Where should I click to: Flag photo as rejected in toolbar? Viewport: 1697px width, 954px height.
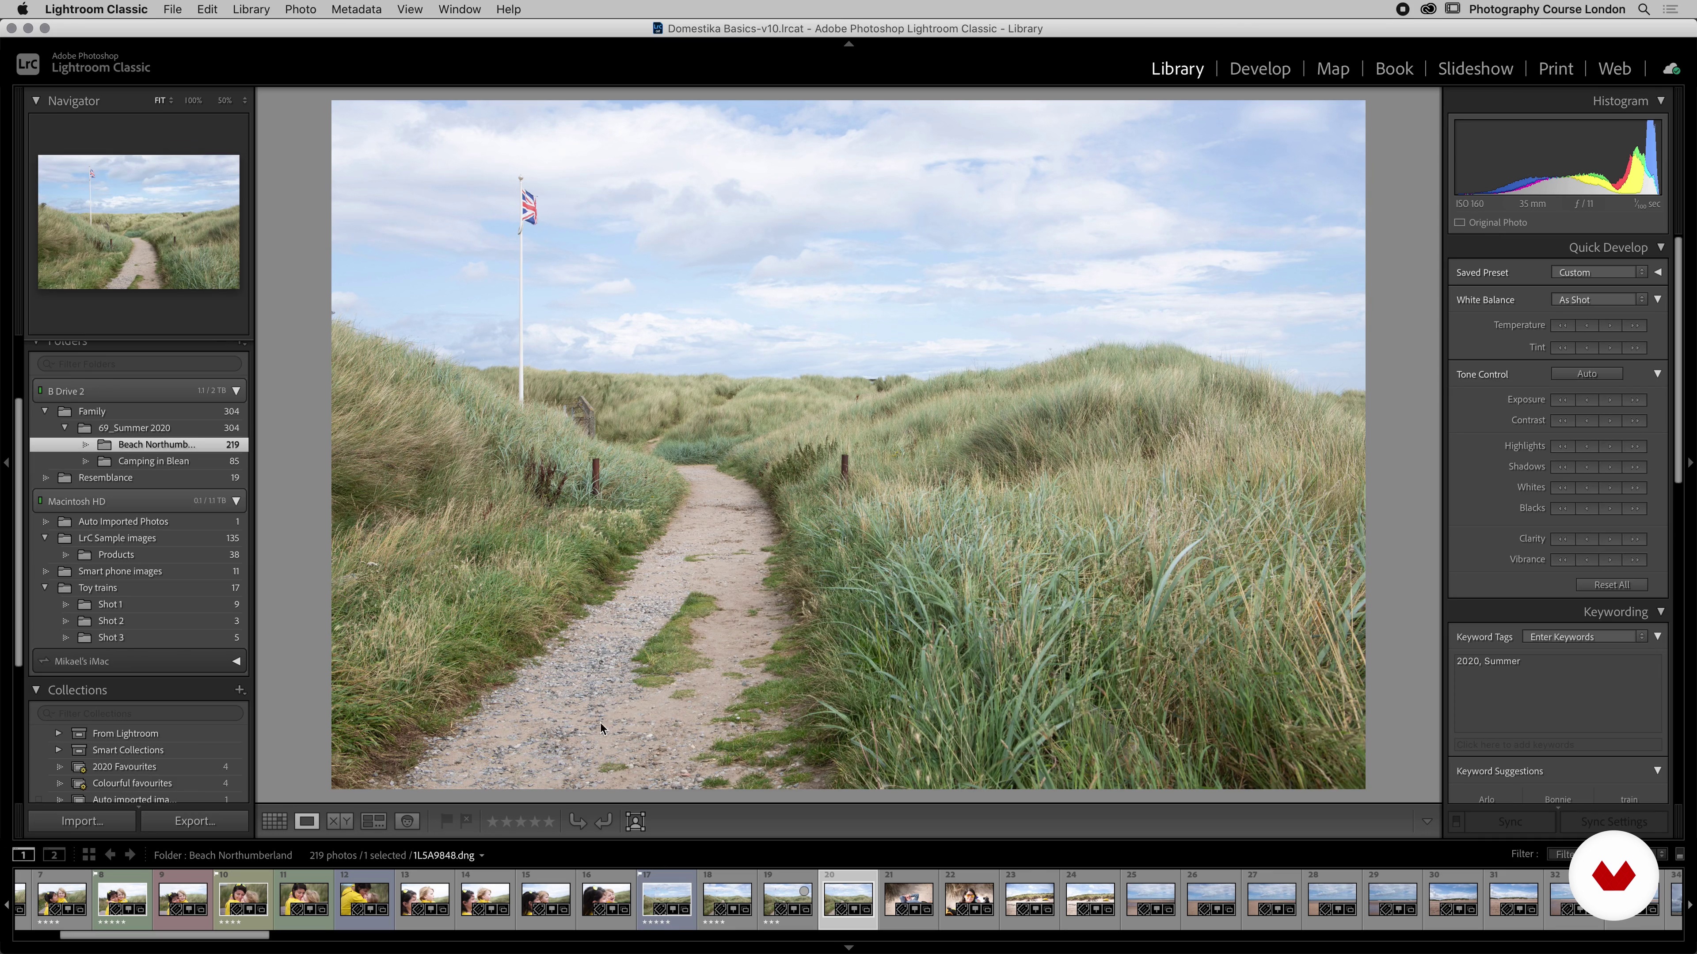pyautogui.click(x=466, y=820)
